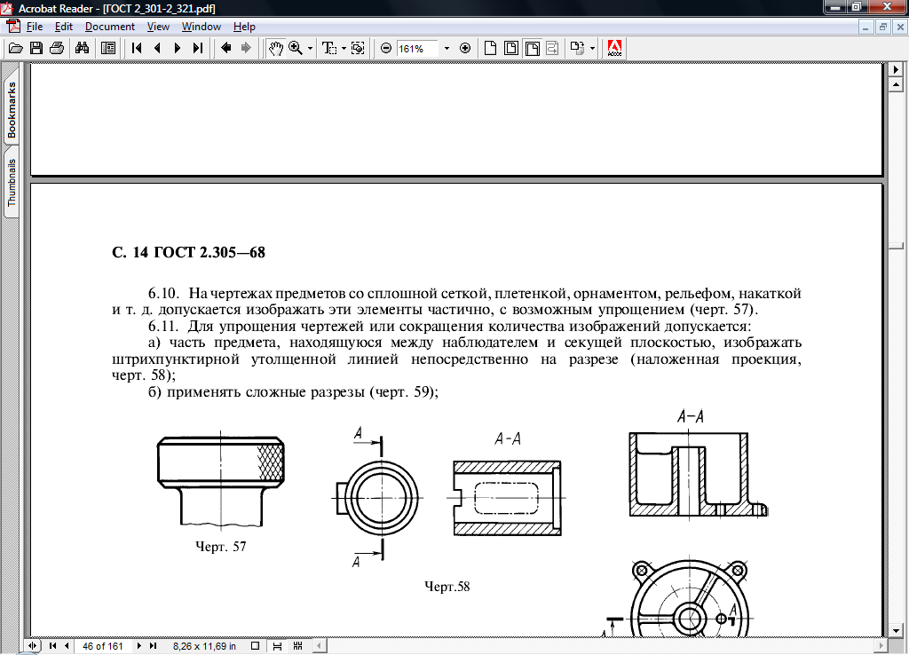Toggle navigation pane button in status bar
This screenshot has height=655, width=909.
(33, 646)
